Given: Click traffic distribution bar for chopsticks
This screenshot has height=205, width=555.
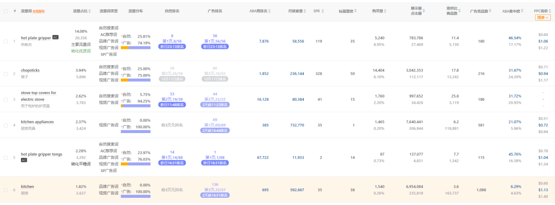Looking at the screenshot, I should point(136,80).
